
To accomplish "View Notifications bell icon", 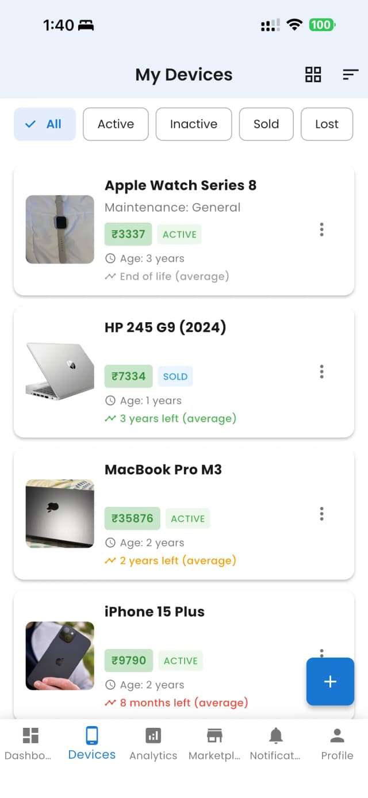I will (276, 735).
